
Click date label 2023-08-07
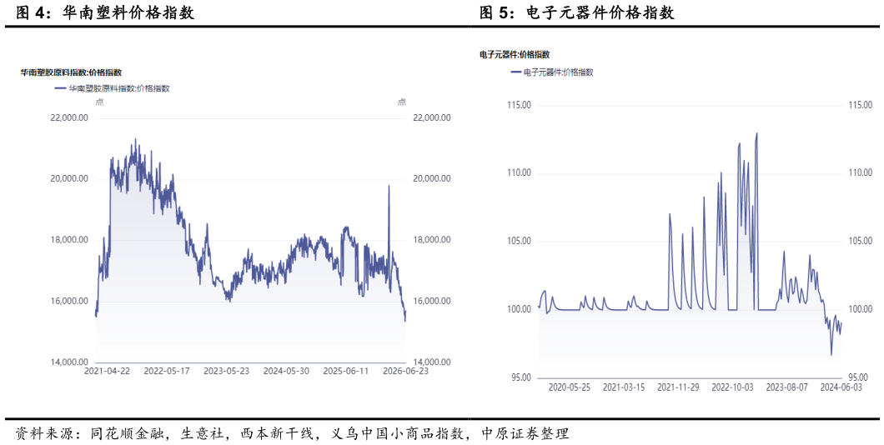[787, 387]
